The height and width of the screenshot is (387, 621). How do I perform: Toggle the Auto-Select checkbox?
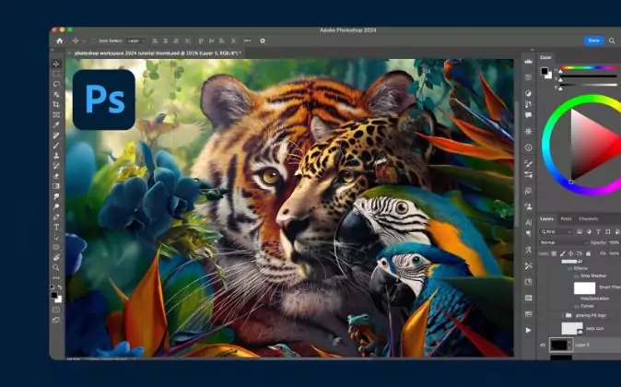(93, 41)
